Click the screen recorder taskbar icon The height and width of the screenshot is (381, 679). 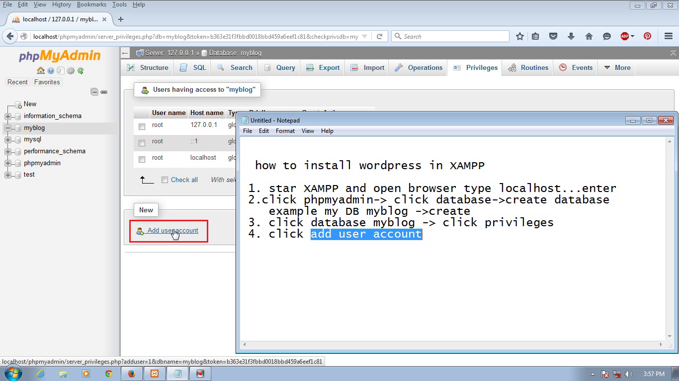click(200, 374)
